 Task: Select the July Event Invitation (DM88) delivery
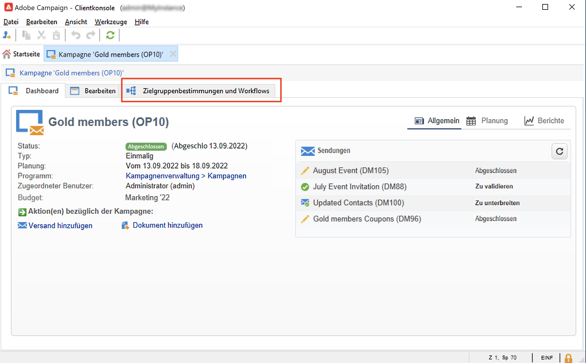(360, 187)
